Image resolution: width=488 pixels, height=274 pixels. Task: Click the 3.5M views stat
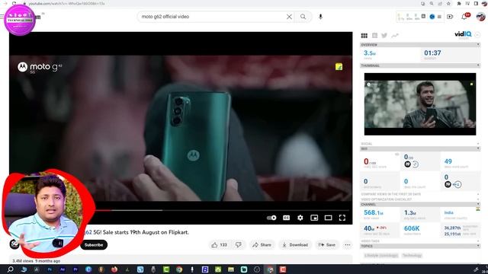[x=369, y=53]
